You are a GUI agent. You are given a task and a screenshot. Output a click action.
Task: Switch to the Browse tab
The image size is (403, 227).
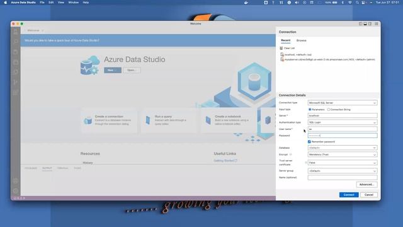coord(301,40)
